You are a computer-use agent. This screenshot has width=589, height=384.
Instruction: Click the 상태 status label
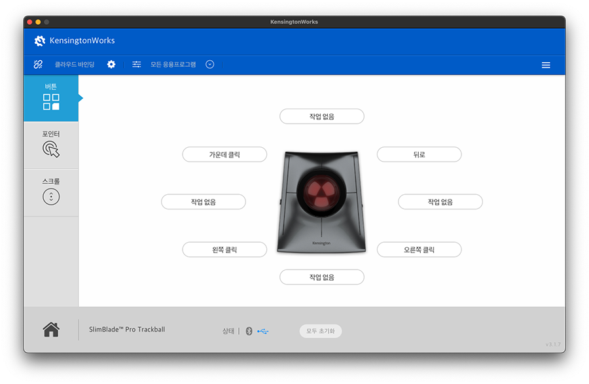[x=228, y=331]
